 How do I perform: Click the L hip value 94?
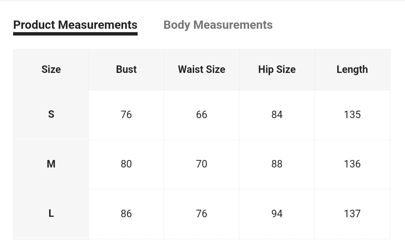(277, 213)
